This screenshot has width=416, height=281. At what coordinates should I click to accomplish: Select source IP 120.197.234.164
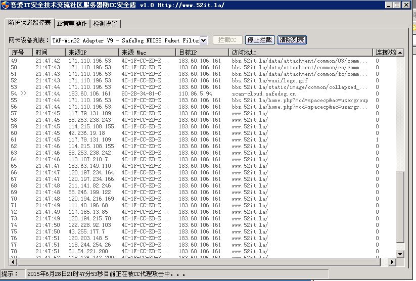[x=91, y=172]
